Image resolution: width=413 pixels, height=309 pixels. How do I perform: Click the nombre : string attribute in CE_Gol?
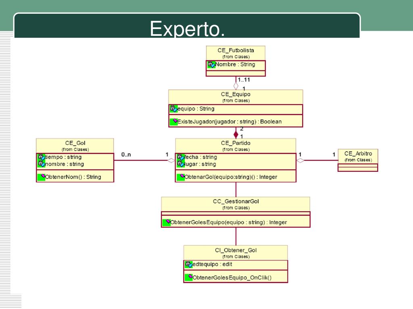(x=65, y=164)
